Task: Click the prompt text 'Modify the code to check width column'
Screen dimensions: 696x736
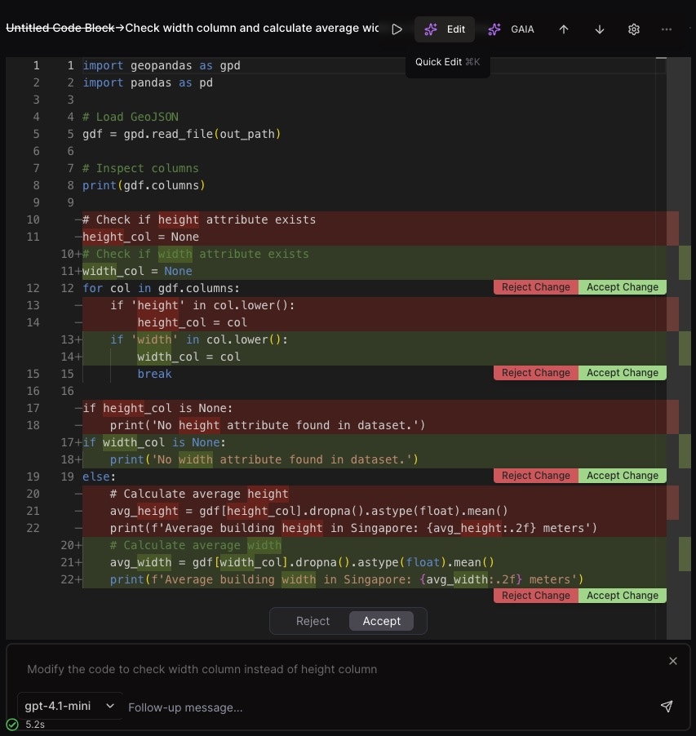Action: 202,669
